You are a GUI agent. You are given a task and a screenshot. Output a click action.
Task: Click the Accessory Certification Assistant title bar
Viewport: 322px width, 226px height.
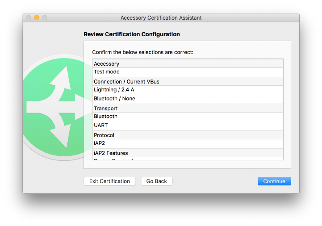pos(161,18)
